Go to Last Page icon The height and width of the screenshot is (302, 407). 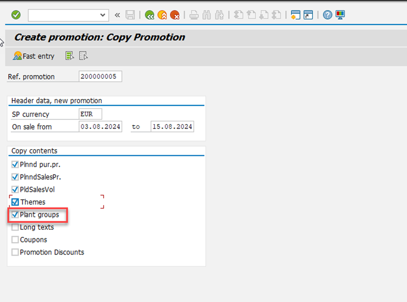(x=276, y=15)
